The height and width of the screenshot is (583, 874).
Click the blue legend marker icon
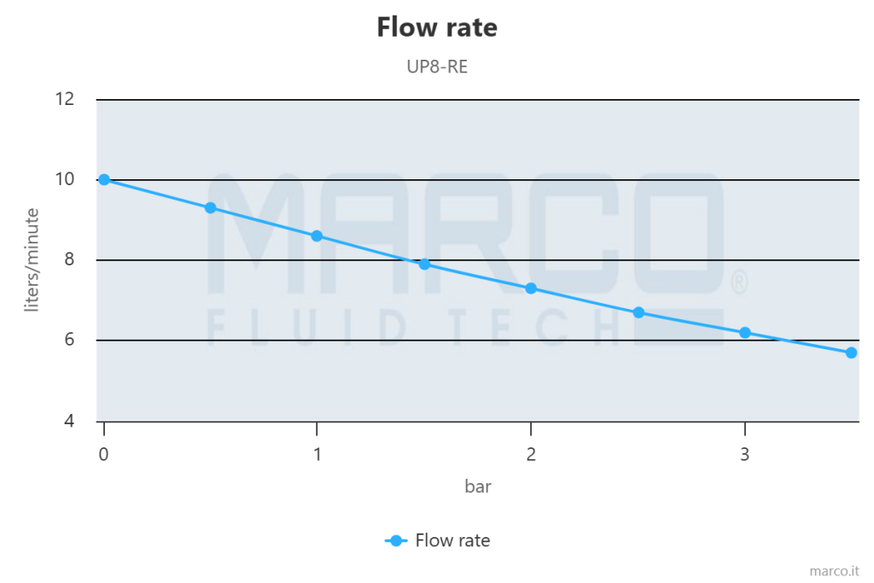point(395,540)
